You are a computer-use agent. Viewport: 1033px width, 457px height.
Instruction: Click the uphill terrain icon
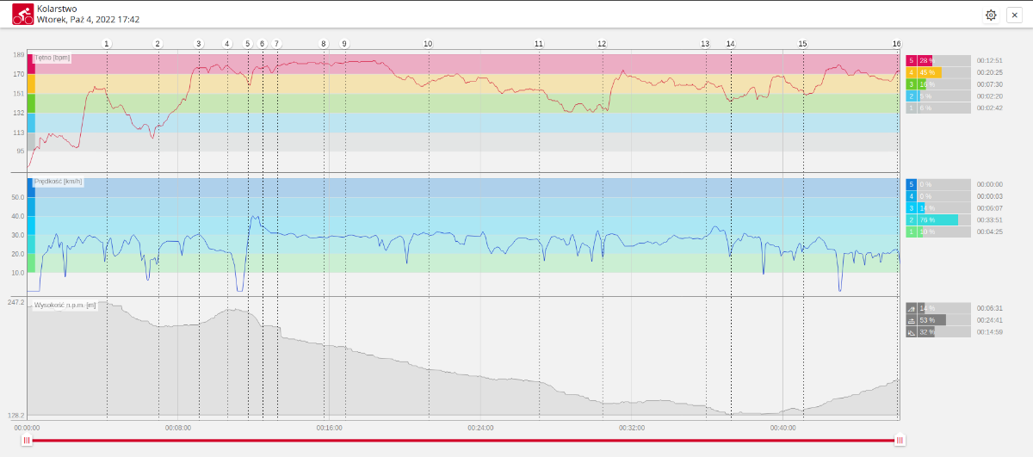click(912, 308)
